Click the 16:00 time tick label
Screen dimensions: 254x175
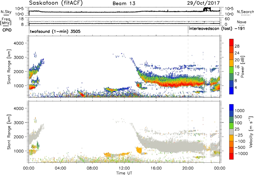(x=156, y=168)
